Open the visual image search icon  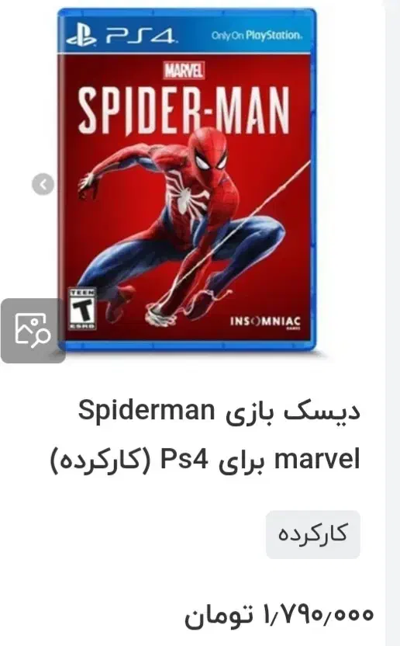(33, 331)
